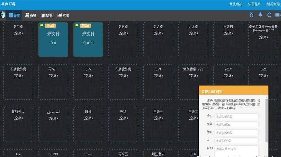
Task: Select the 白浅 table card
Action: (x=88, y=124)
